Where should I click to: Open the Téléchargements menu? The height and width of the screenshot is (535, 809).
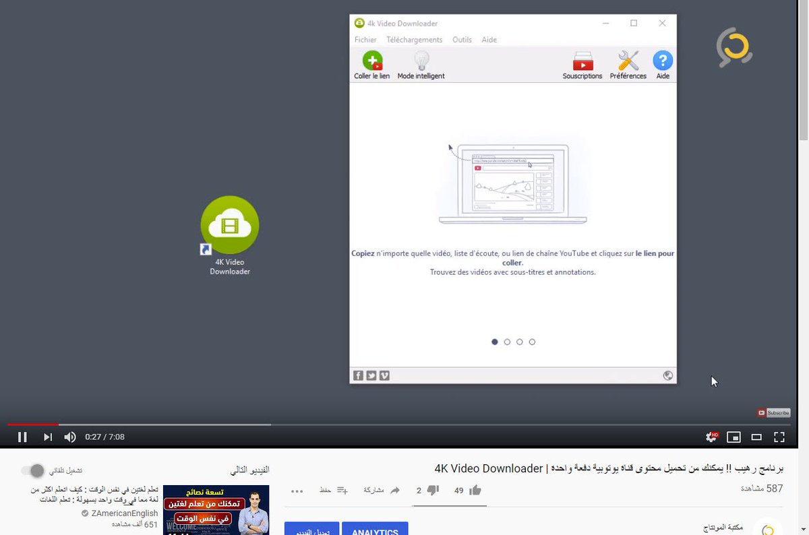(x=415, y=40)
